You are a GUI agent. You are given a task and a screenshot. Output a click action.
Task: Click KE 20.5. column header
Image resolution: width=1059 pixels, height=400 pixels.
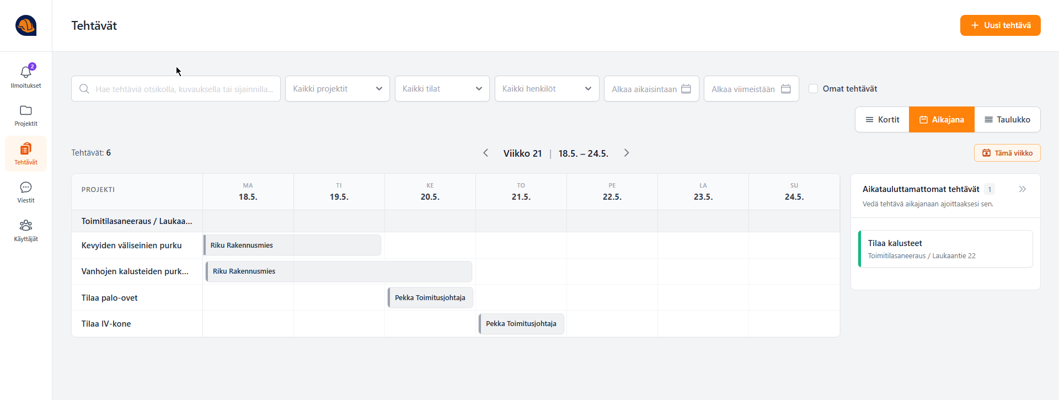[x=430, y=192]
